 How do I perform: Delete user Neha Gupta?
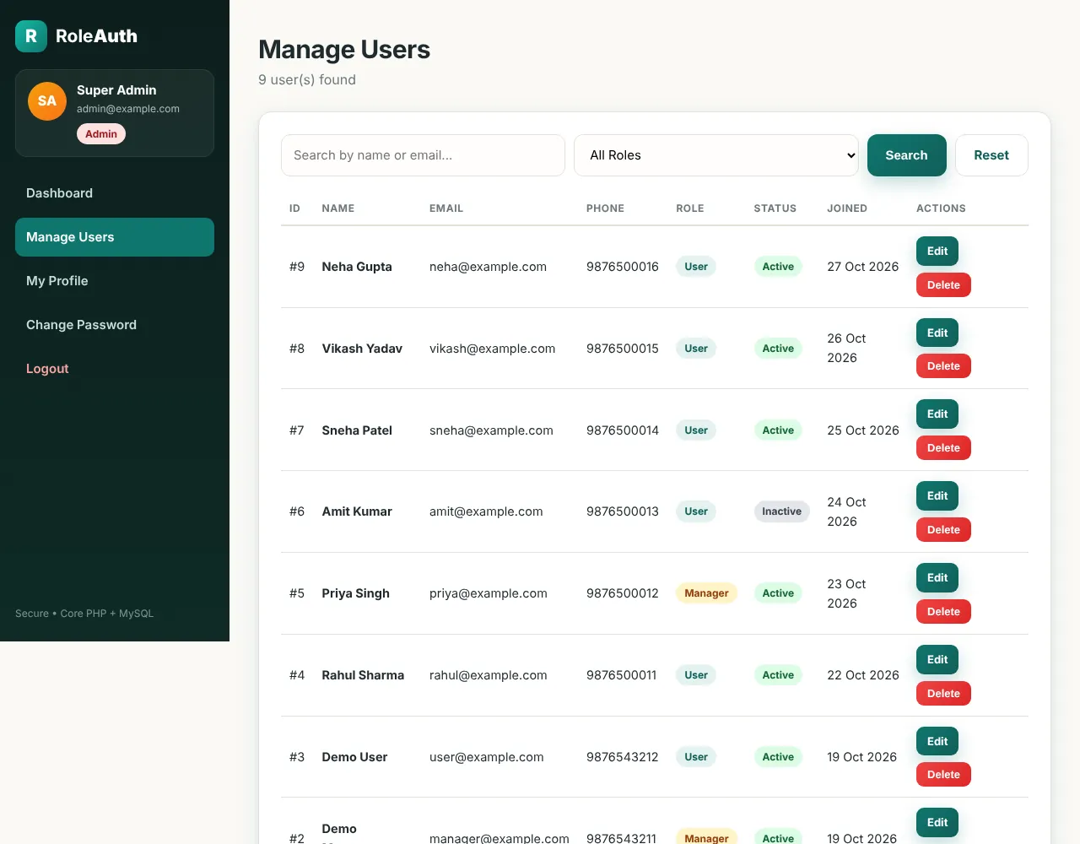click(943, 285)
